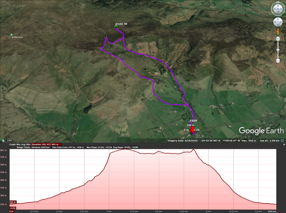Click the streaming status ring indicator

pyautogui.click(x=282, y=141)
